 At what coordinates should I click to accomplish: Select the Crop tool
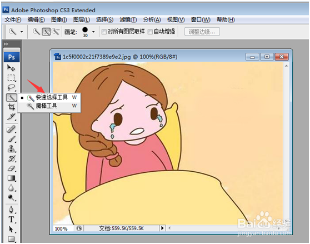pos(11,107)
